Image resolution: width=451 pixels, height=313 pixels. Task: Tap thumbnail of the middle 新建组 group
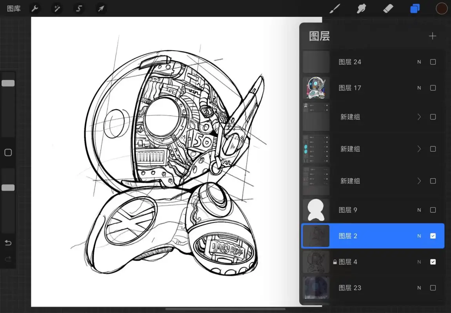pyautogui.click(x=316, y=149)
